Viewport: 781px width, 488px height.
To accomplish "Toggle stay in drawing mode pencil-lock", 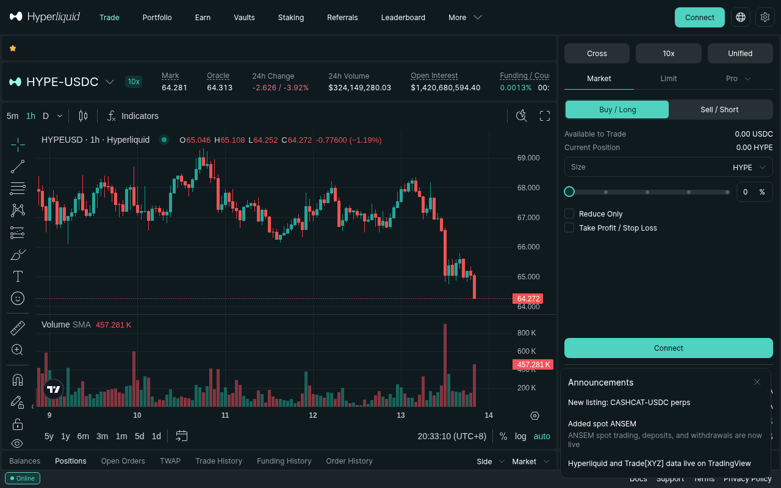I will pos(18,402).
